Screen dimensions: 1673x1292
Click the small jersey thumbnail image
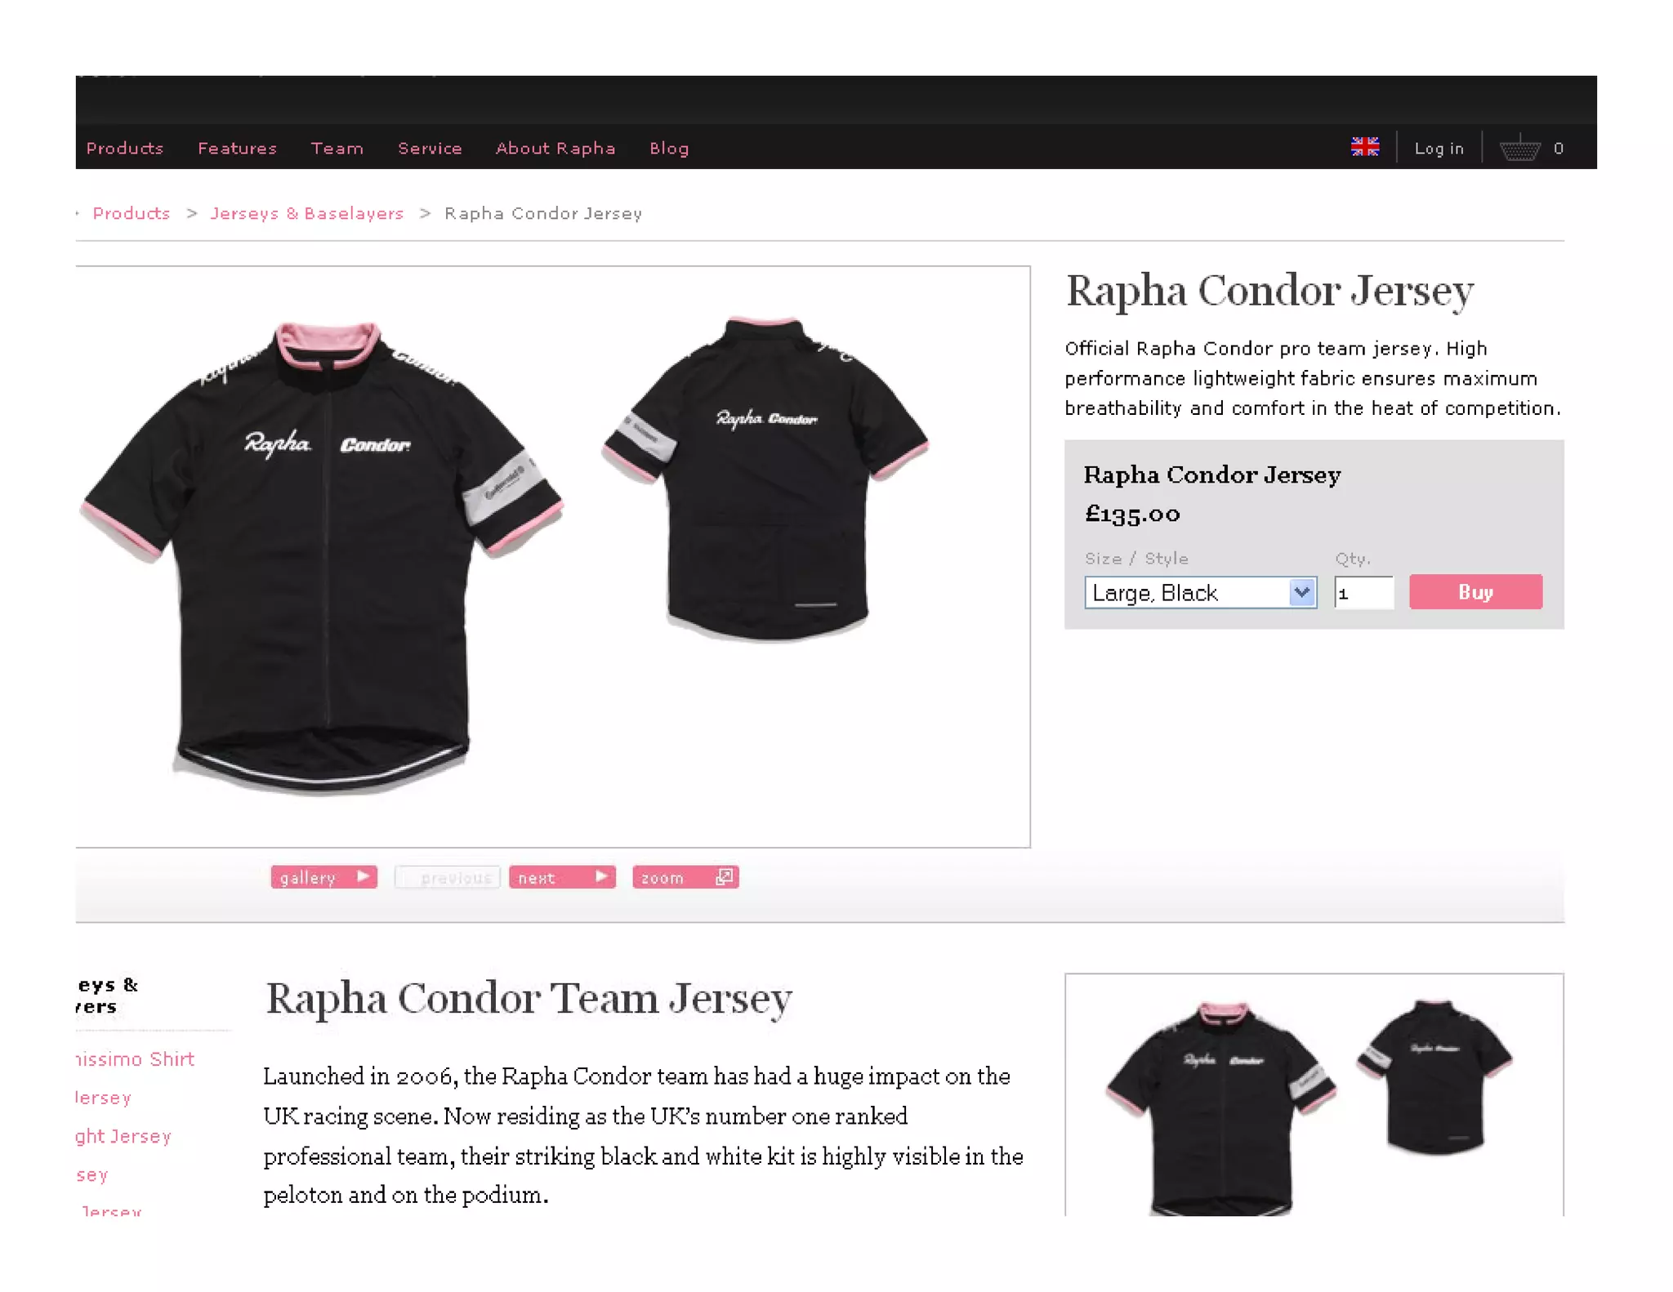[x=1314, y=1094]
